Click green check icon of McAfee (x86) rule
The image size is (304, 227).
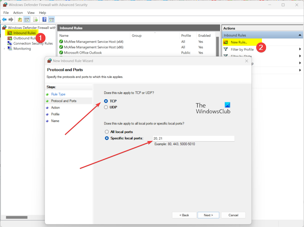[61, 47]
